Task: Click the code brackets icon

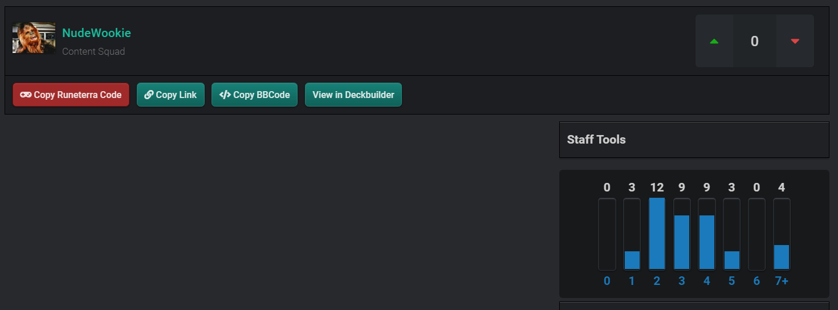Action: (225, 95)
